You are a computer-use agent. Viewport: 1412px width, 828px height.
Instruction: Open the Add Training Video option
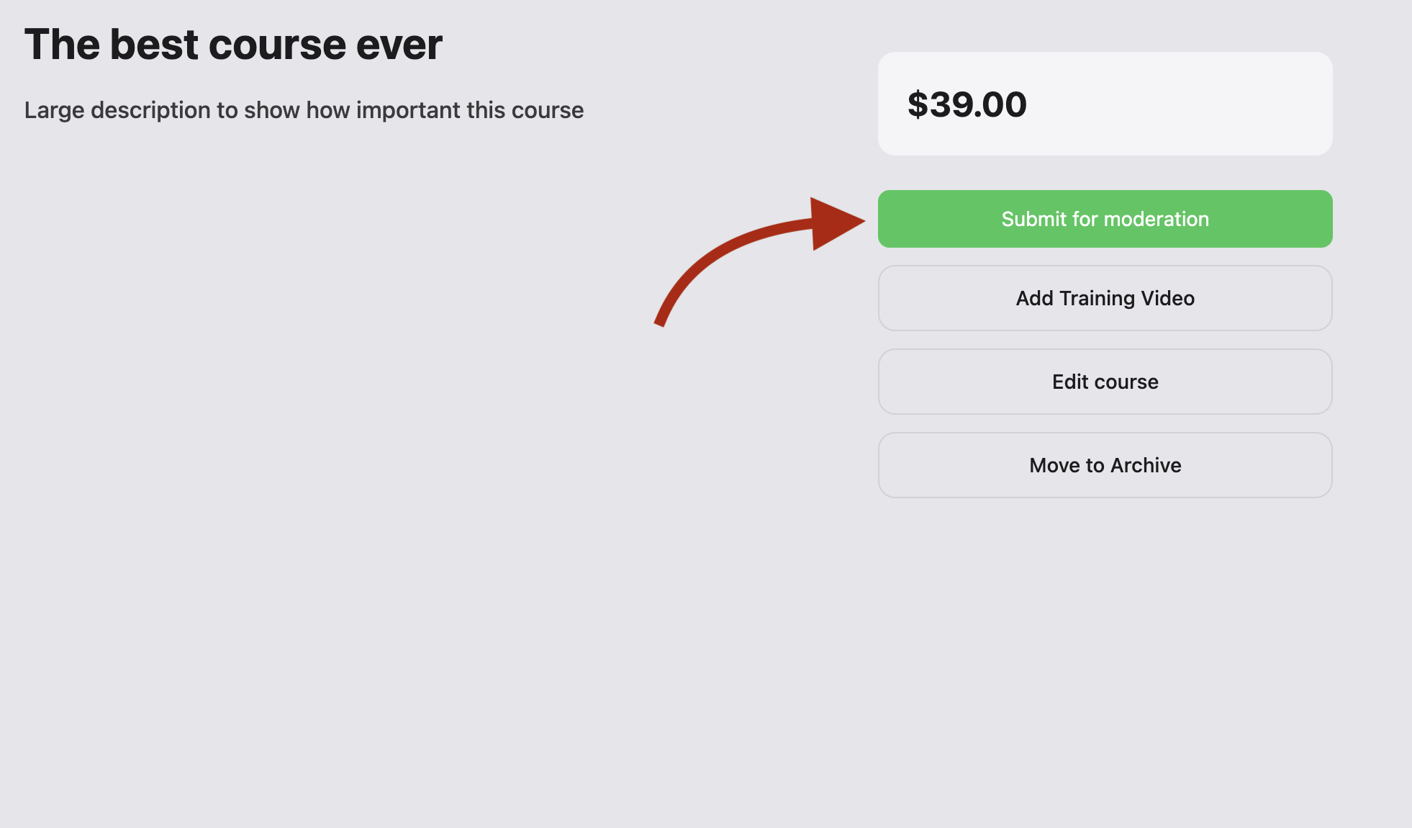(x=1105, y=298)
